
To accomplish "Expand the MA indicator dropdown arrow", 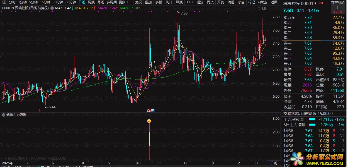I will coord(52,8).
